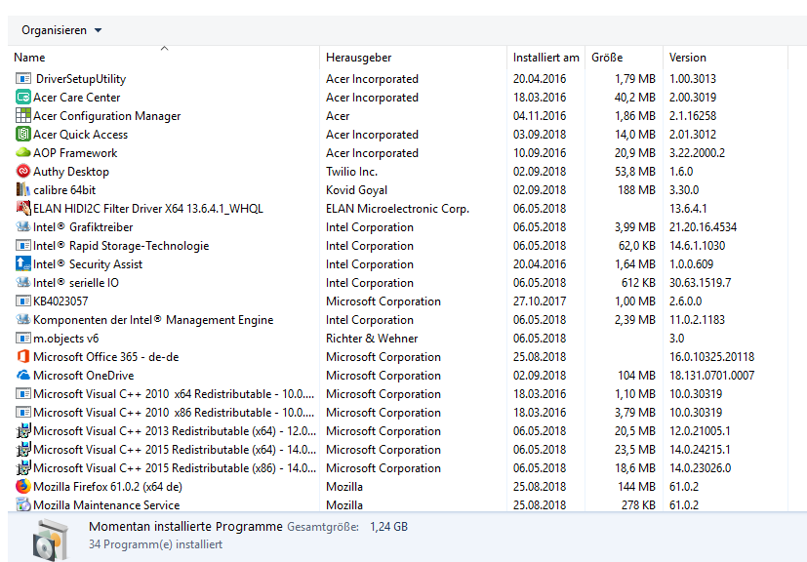Click size value 188 MB
Viewport: 807px width, 562px height.
point(636,190)
